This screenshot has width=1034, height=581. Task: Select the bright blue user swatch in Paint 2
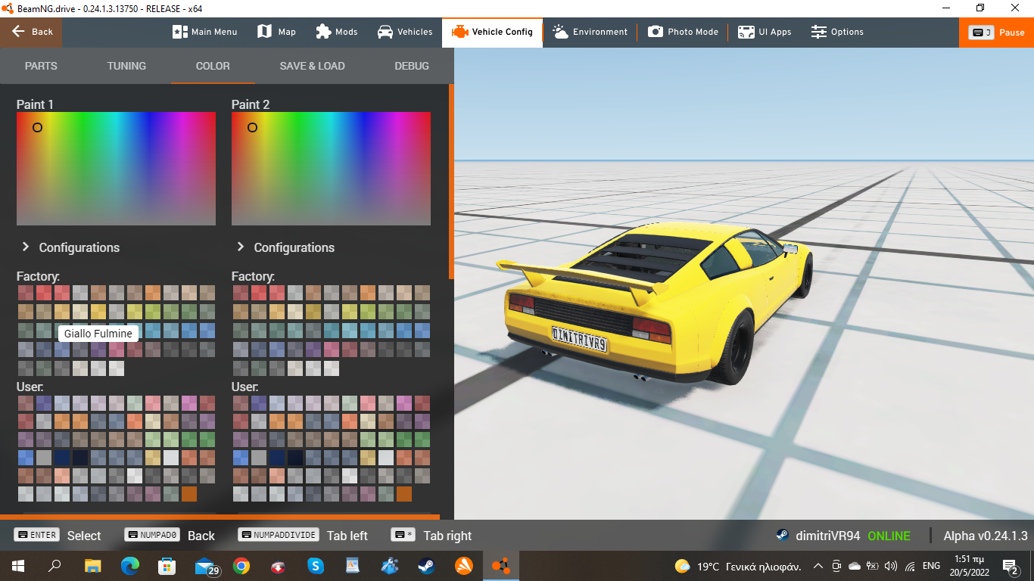[x=241, y=458]
